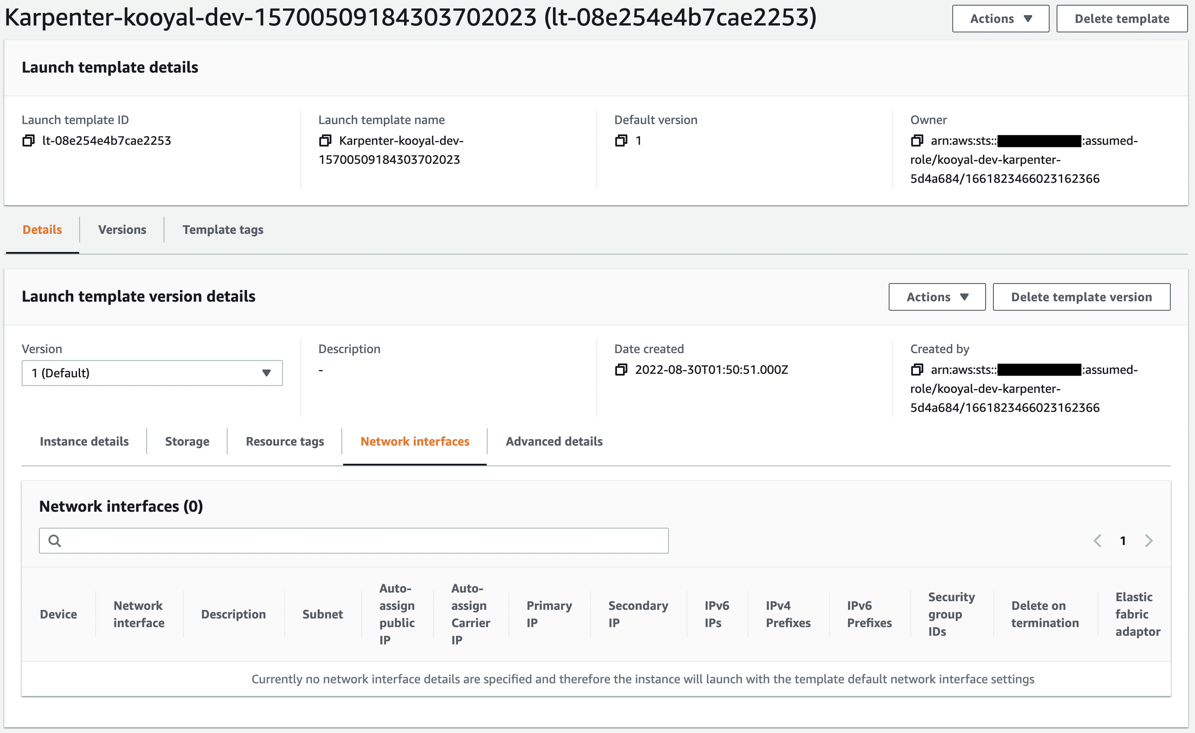Viewport: 1195px width, 733px height.
Task: Click the next page chevron arrow
Action: coord(1148,540)
